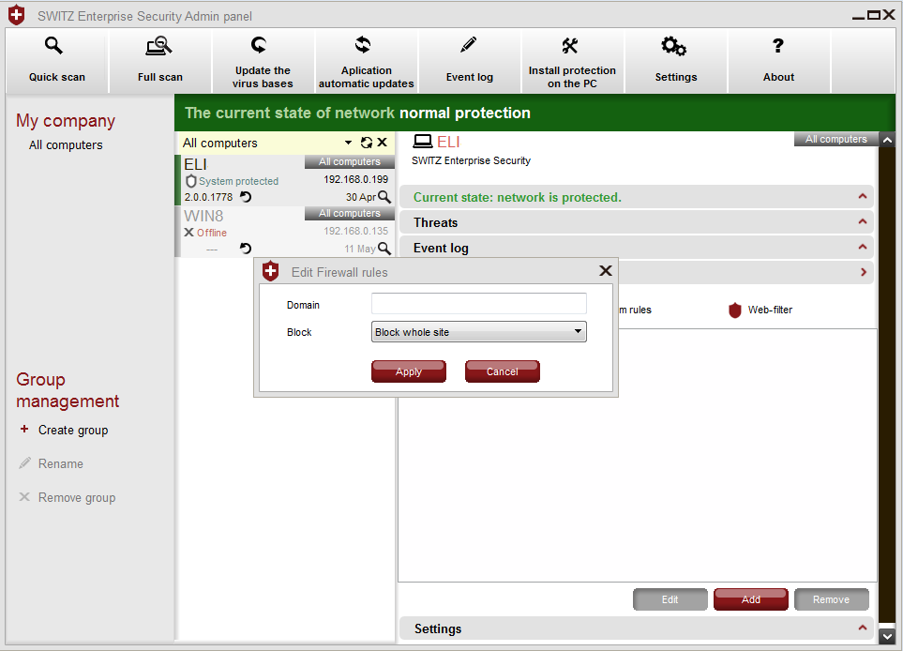The height and width of the screenshot is (651, 903).
Task: Open Settings from the top toolbar
Action: coord(675,61)
